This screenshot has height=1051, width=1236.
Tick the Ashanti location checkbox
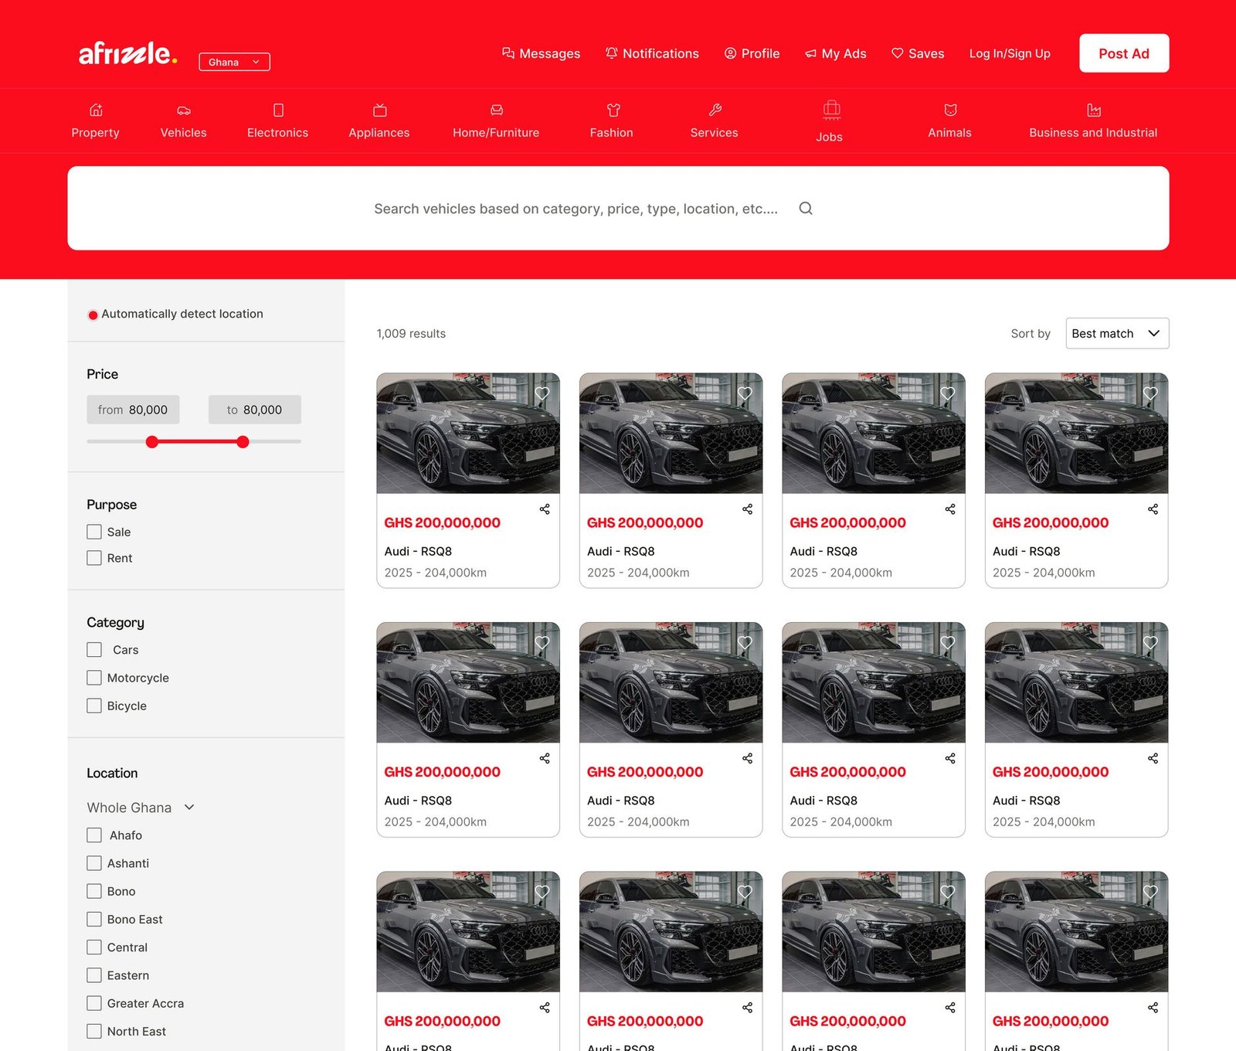click(x=94, y=863)
